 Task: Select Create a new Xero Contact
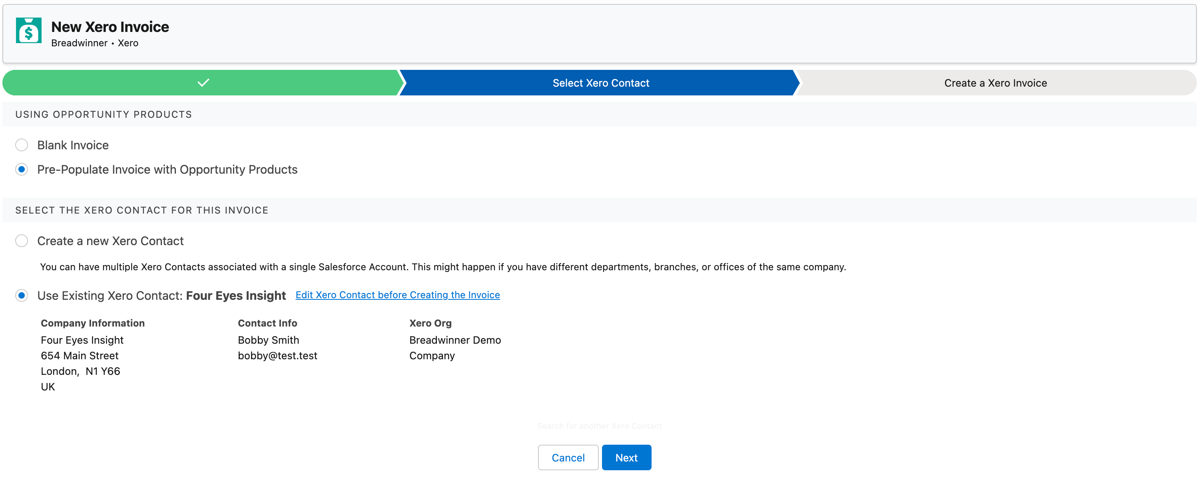click(x=22, y=241)
